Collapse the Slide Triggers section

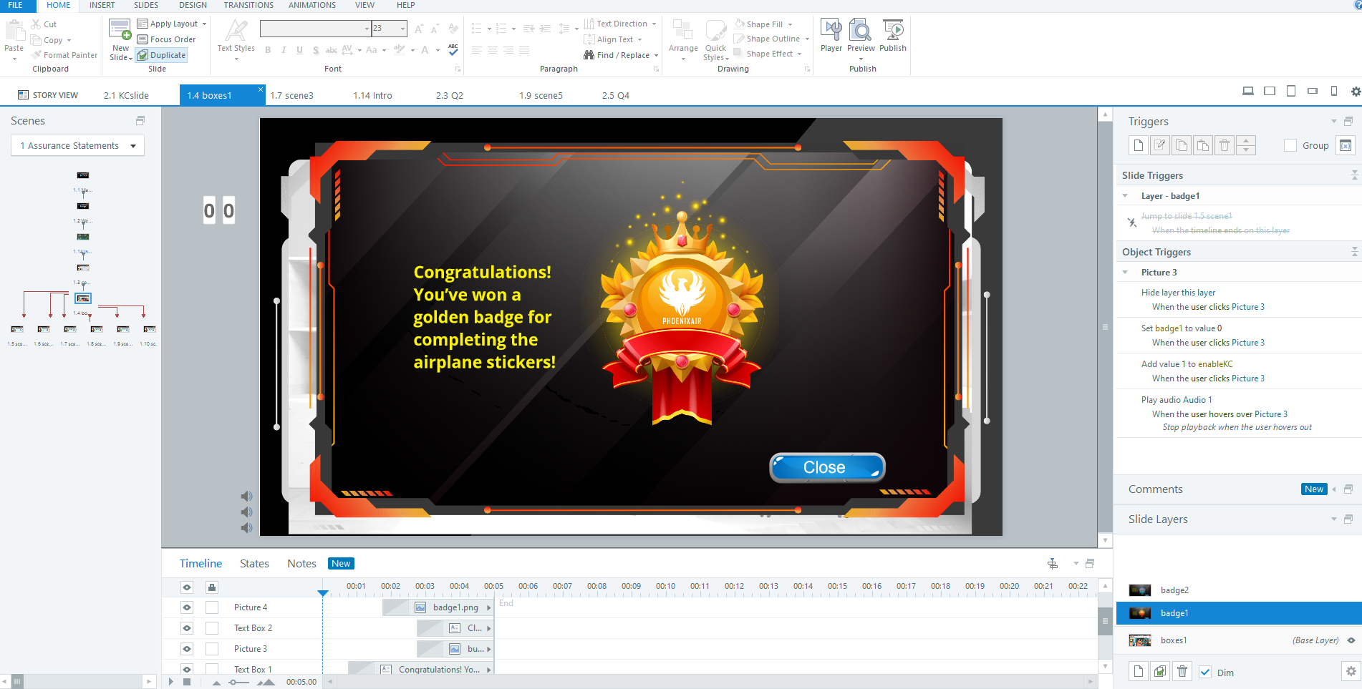coord(1354,175)
